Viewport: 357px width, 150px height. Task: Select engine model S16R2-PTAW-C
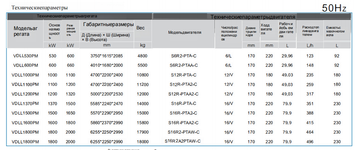click(184, 132)
